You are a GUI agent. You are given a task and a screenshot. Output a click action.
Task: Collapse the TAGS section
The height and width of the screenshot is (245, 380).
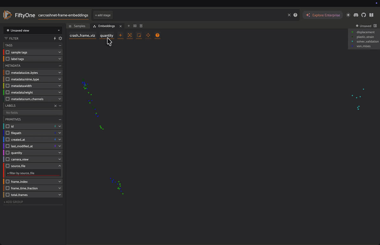[60, 45]
